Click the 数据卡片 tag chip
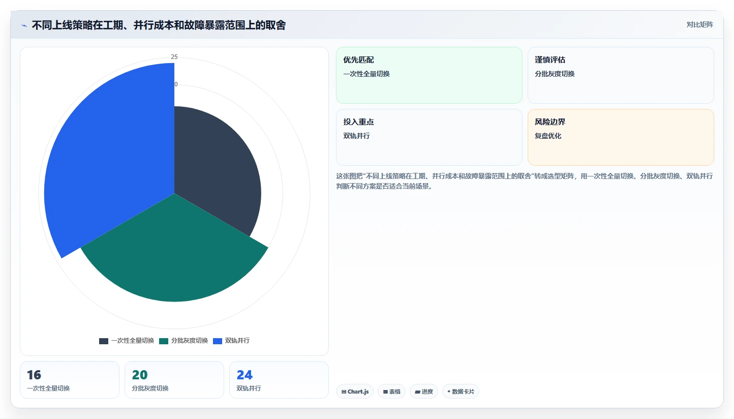 461,392
